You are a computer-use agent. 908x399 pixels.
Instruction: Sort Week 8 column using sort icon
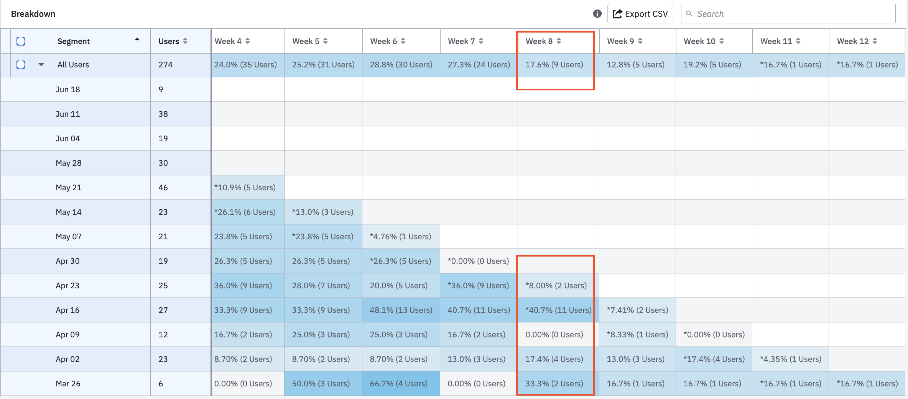(559, 41)
